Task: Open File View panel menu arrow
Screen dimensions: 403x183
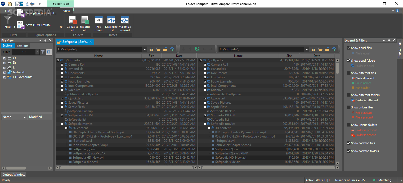Action: point(40,40)
